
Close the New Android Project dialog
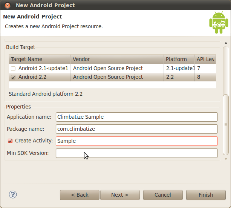pyautogui.click(x=8, y=5)
